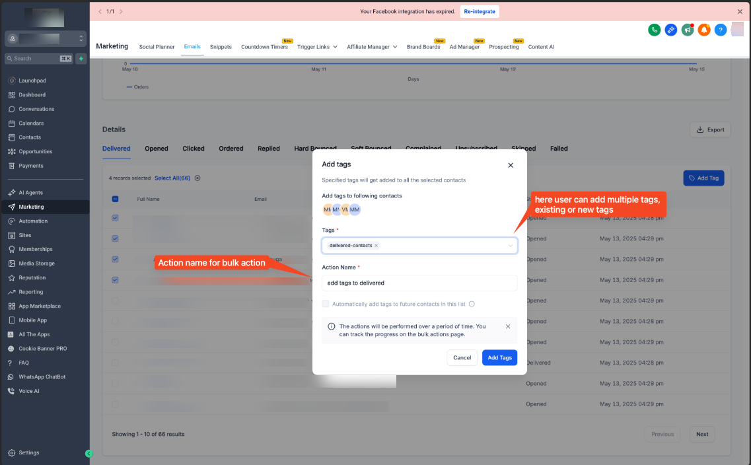Click the Action Name input field

(419, 283)
